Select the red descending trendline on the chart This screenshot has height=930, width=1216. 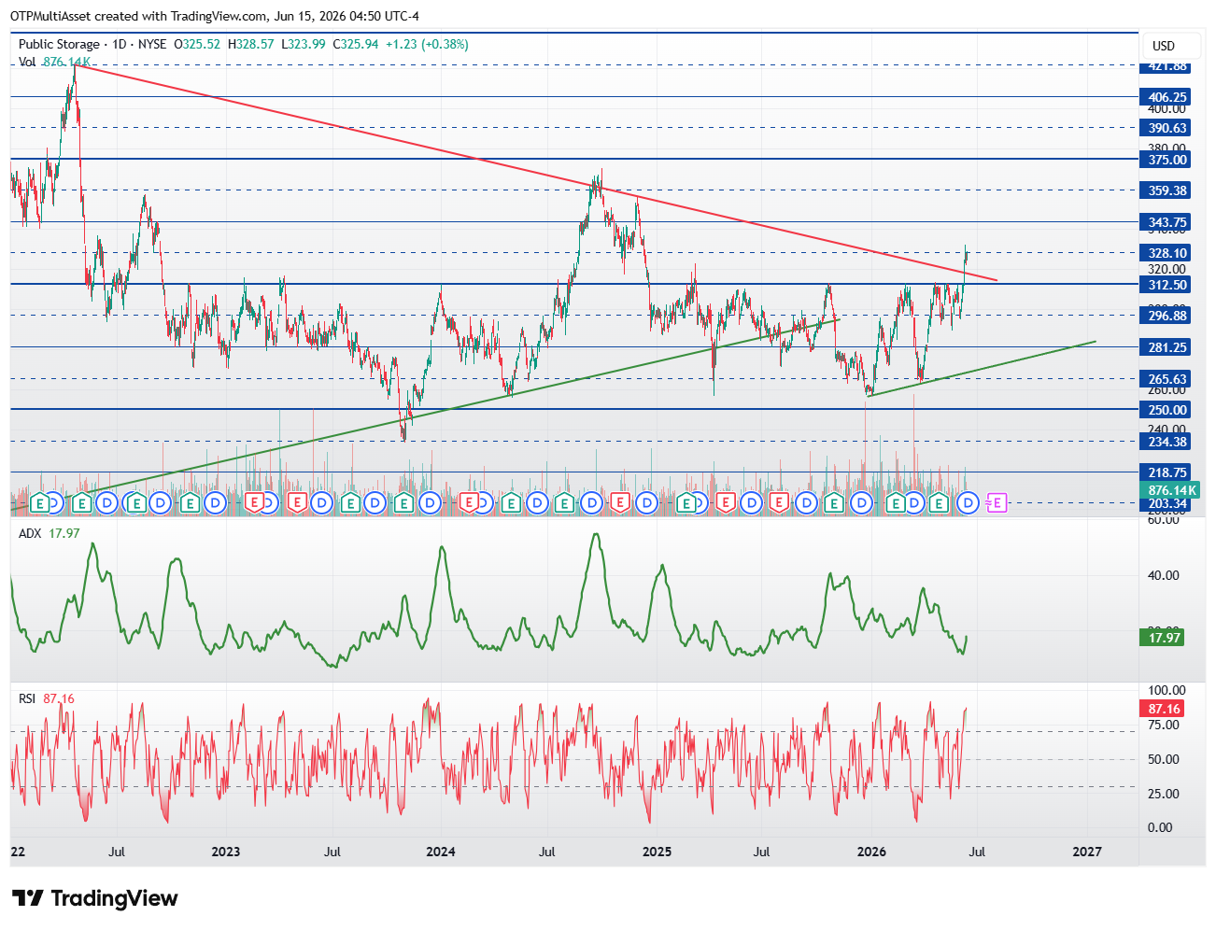click(x=536, y=173)
